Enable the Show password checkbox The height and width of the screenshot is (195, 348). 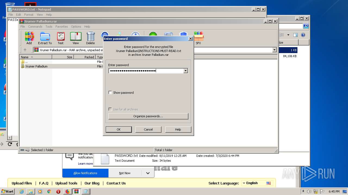point(110,93)
